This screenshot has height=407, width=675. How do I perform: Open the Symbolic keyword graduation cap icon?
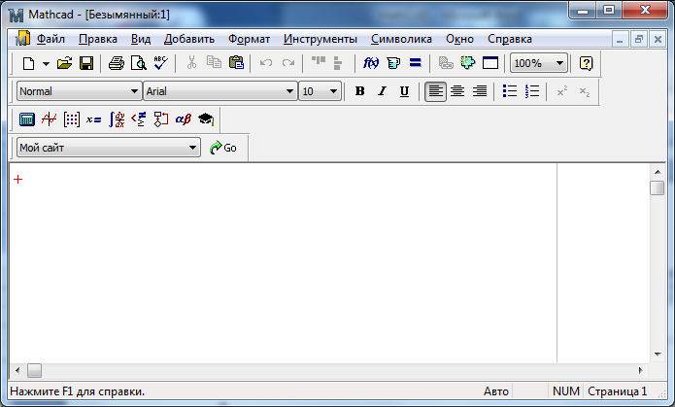pos(206,119)
